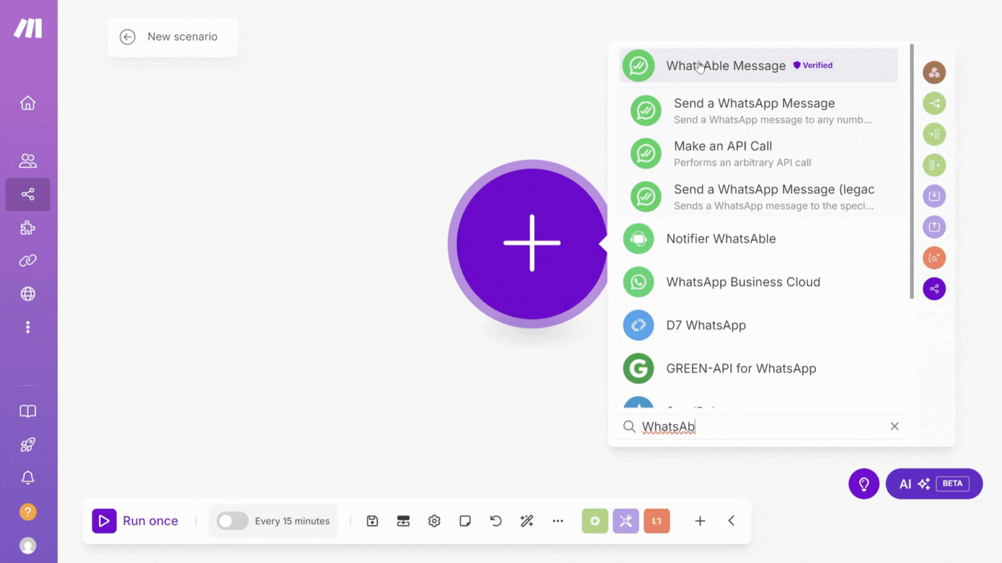Open the AI BETA assistant button

pos(934,484)
